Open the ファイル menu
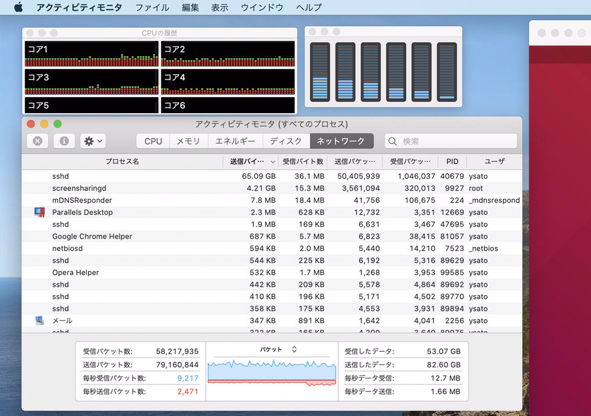591x416 pixels. click(152, 8)
